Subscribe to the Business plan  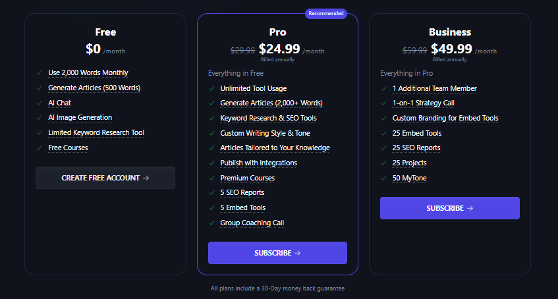[450, 208]
